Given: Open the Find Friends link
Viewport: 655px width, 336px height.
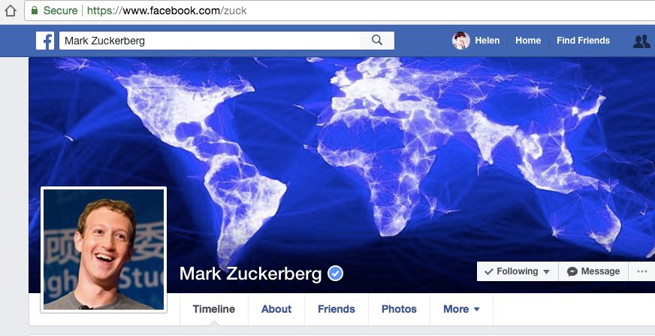Looking at the screenshot, I should (x=583, y=41).
